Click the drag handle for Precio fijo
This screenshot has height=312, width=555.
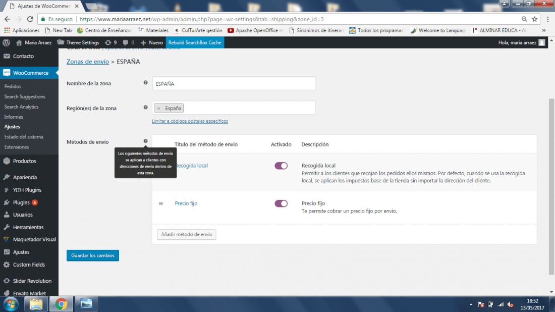tap(160, 203)
